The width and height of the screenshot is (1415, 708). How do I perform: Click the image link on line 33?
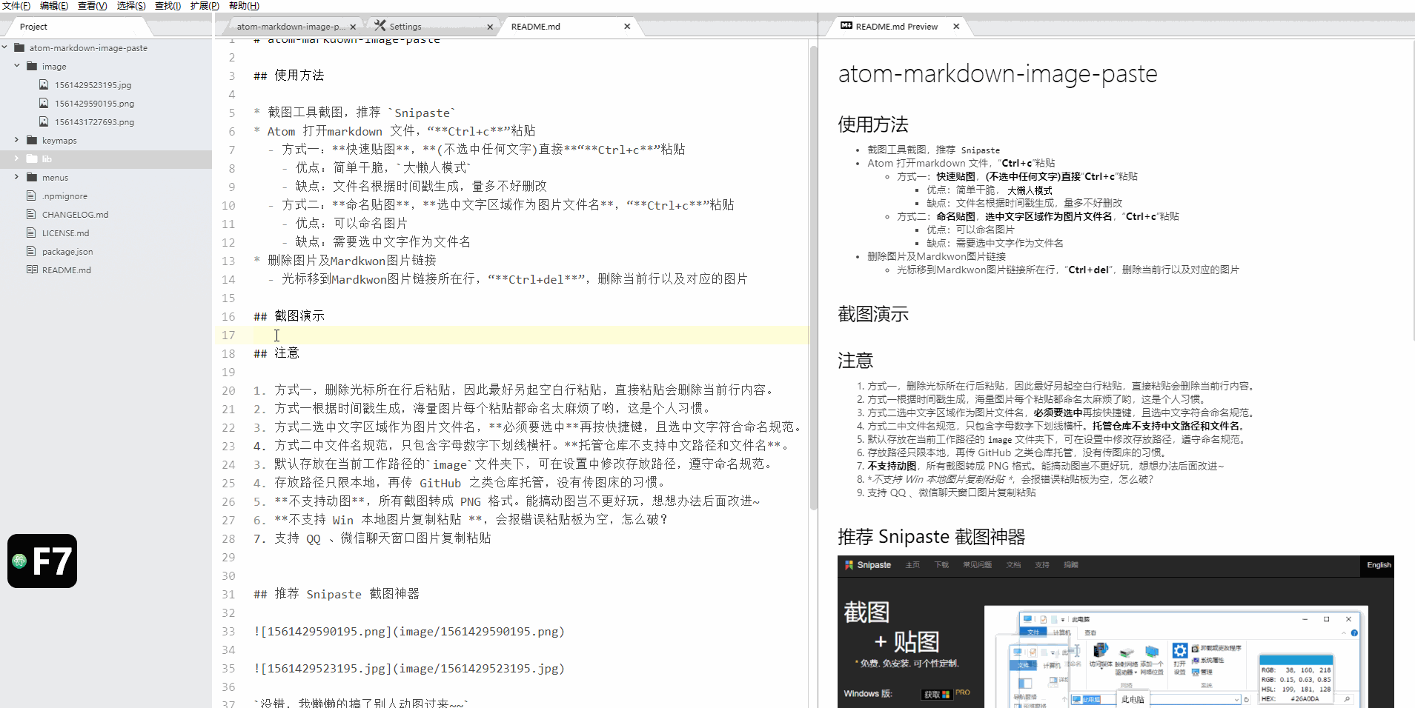coord(409,632)
